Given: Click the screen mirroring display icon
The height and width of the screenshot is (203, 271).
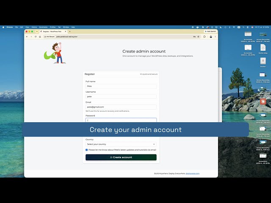Looking at the screenshot, I should (x=216, y=27).
